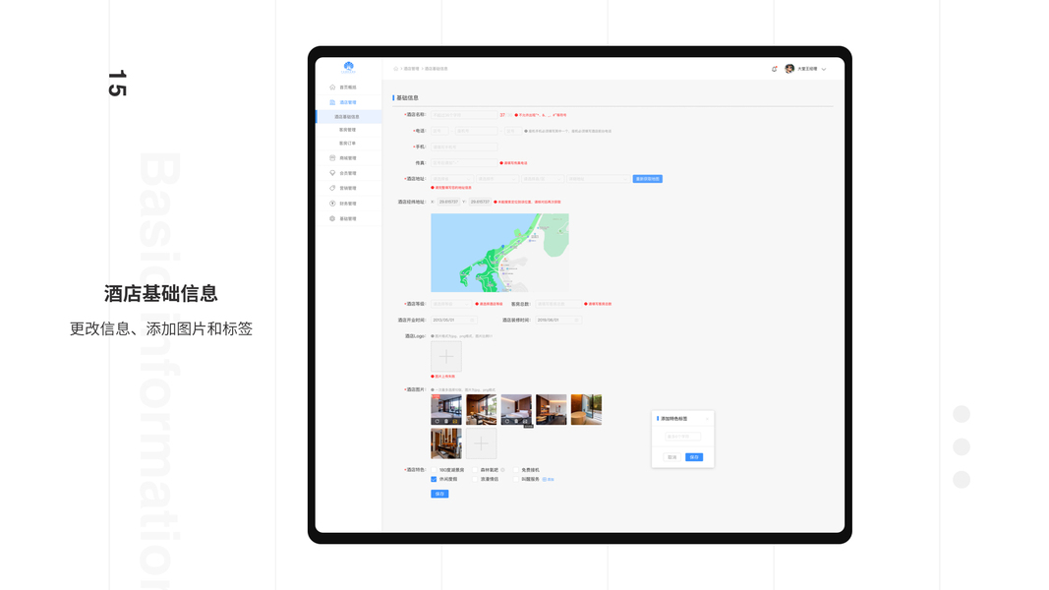Tick the 森林氧吧 checkbox
This screenshot has height=590, width=1049.
click(x=475, y=470)
